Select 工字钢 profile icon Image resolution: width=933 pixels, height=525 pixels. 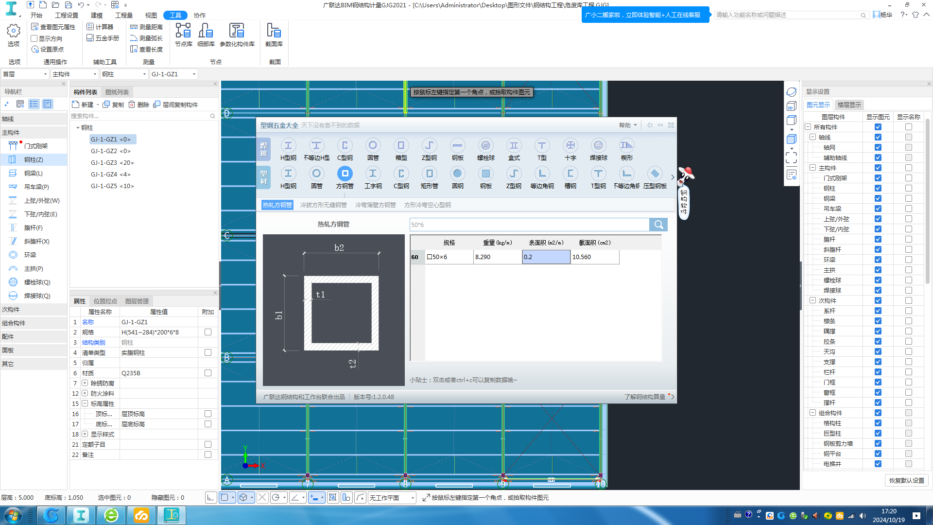pyautogui.click(x=373, y=174)
